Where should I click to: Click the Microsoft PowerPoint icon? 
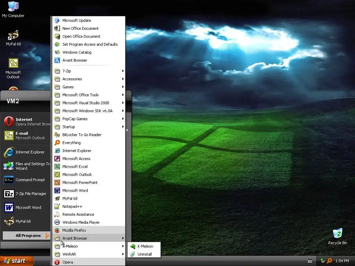pyautogui.click(x=57, y=183)
